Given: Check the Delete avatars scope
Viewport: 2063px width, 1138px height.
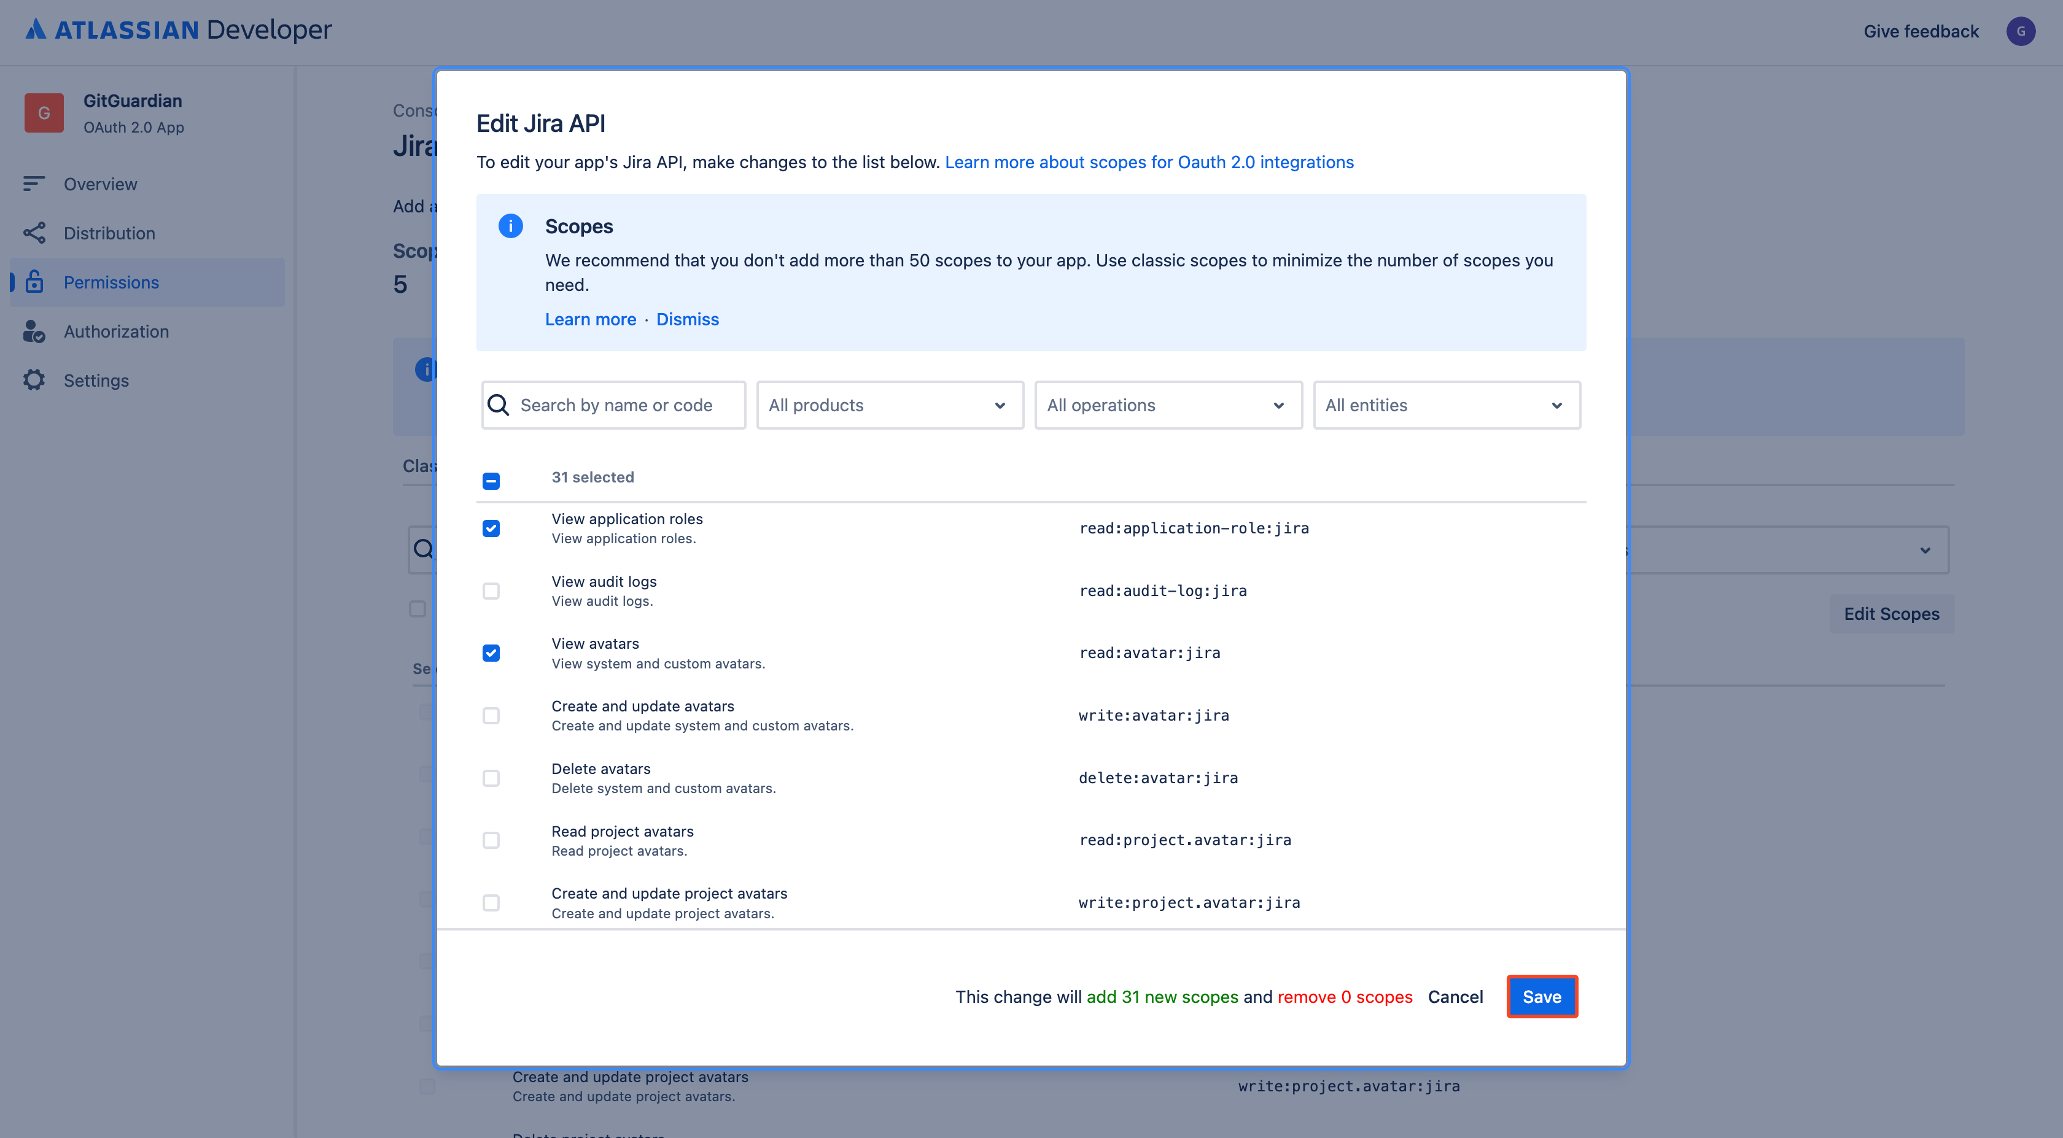Looking at the screenshot, I should point(491,778).
